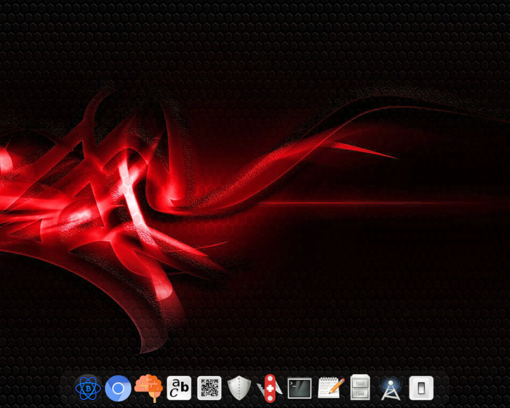Open the red Swiss army knife tool
Screen dimensions: 510x408
pyautogui.click(x=270, y=388)
